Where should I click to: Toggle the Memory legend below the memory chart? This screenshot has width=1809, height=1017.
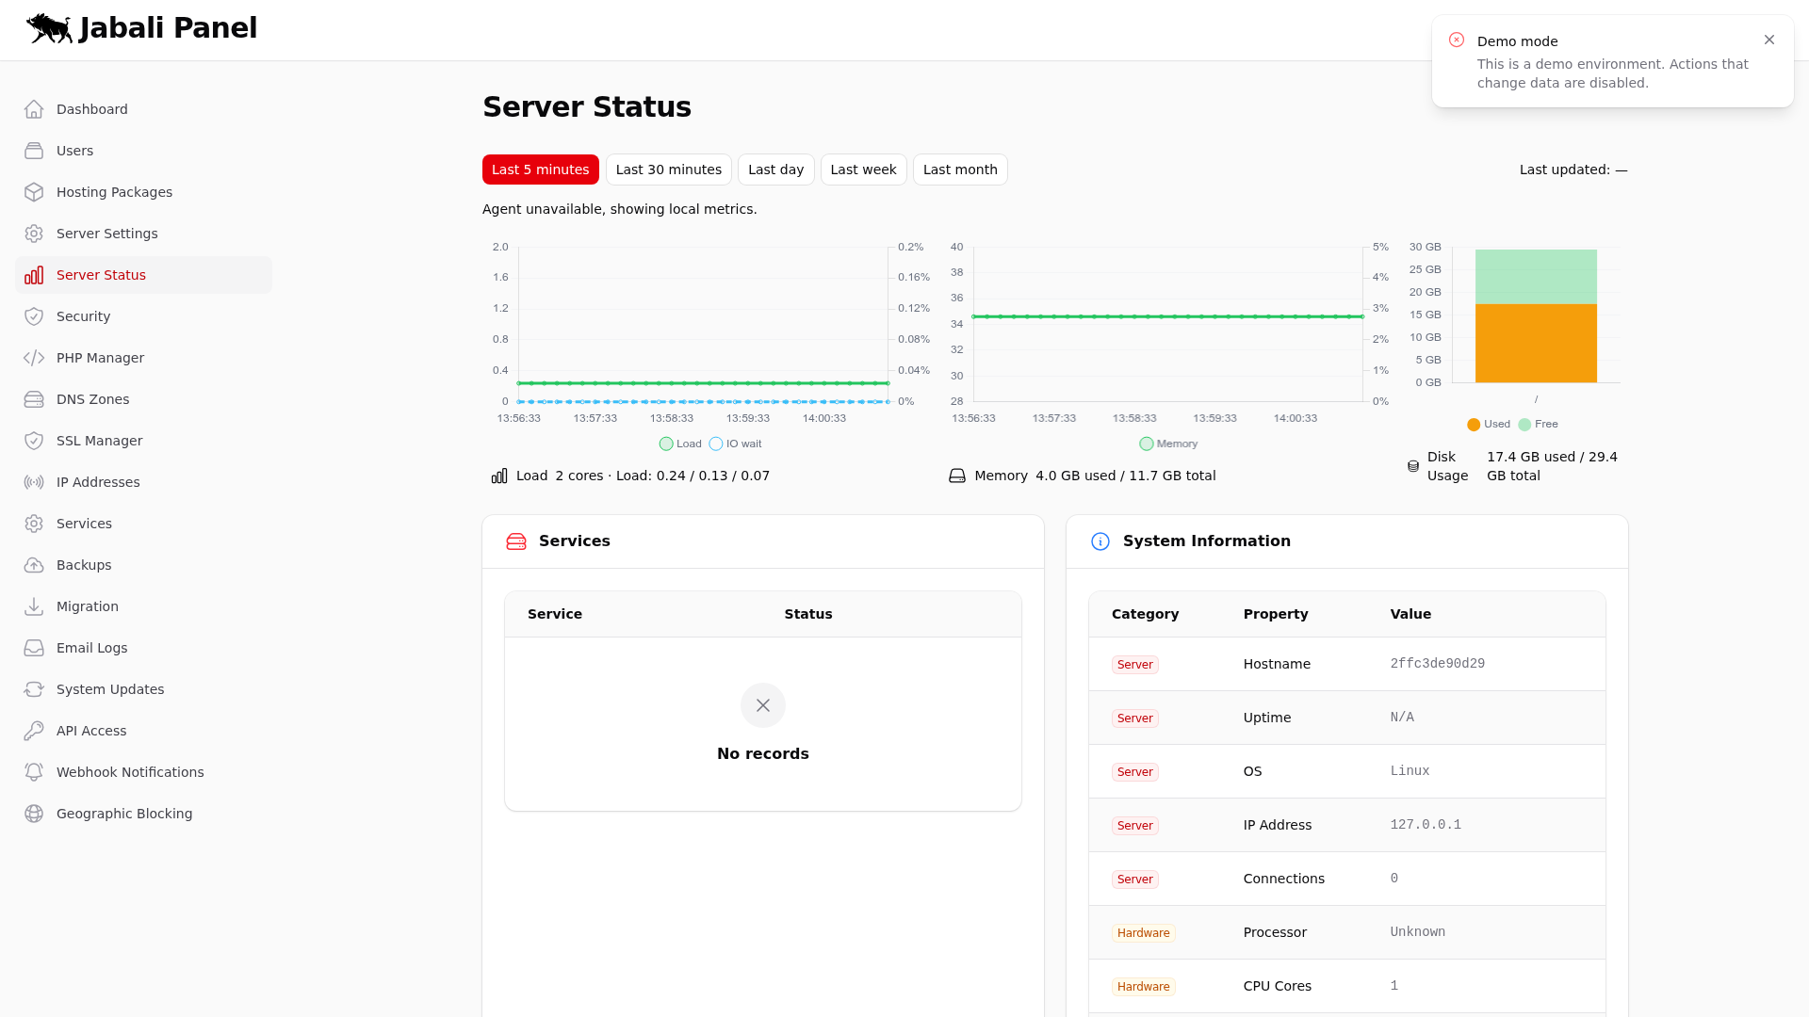(x=1167, y=444)
